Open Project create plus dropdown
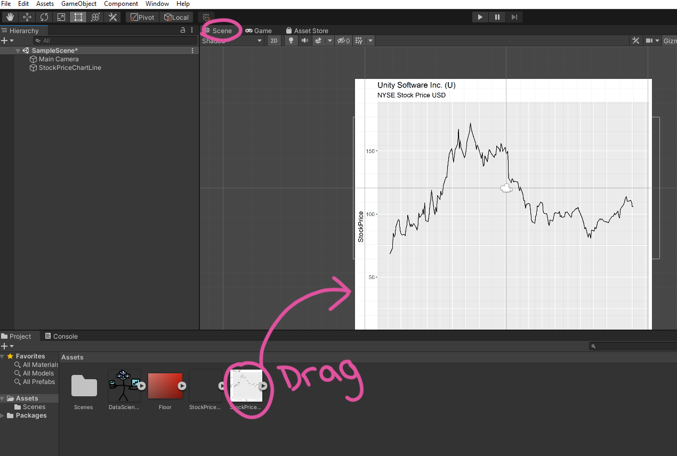The height and width of the screenshot is (456, 677). click(x=7, y=346)
